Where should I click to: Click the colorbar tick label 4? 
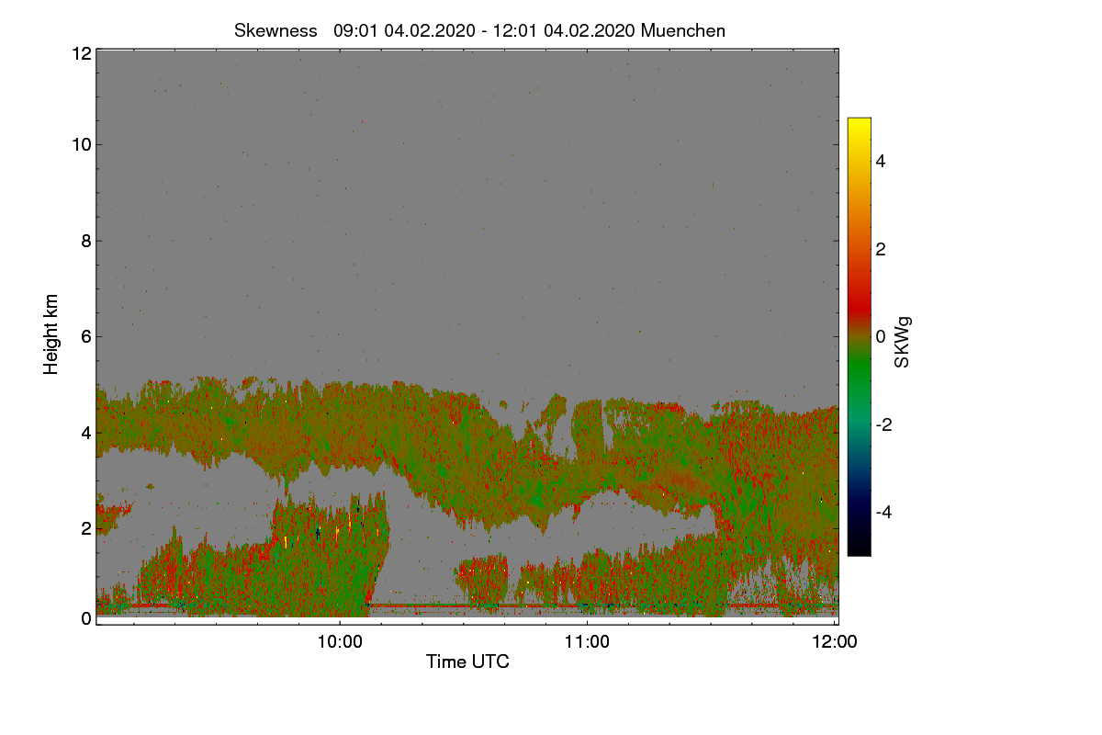(x=882, y=161)
